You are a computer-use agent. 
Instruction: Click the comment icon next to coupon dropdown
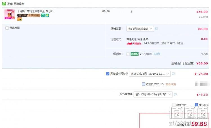tap(173, 74)
